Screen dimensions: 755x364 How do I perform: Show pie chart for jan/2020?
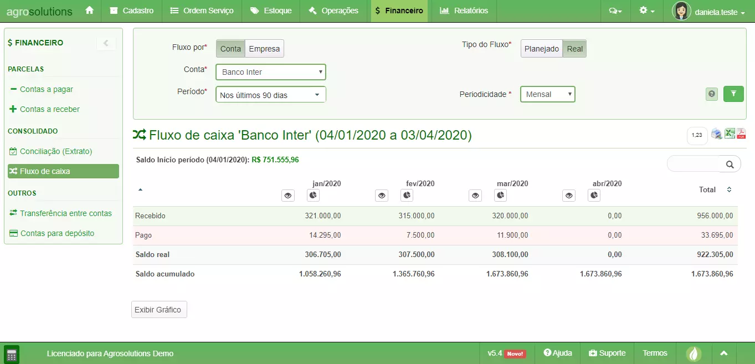pos(313,196)
